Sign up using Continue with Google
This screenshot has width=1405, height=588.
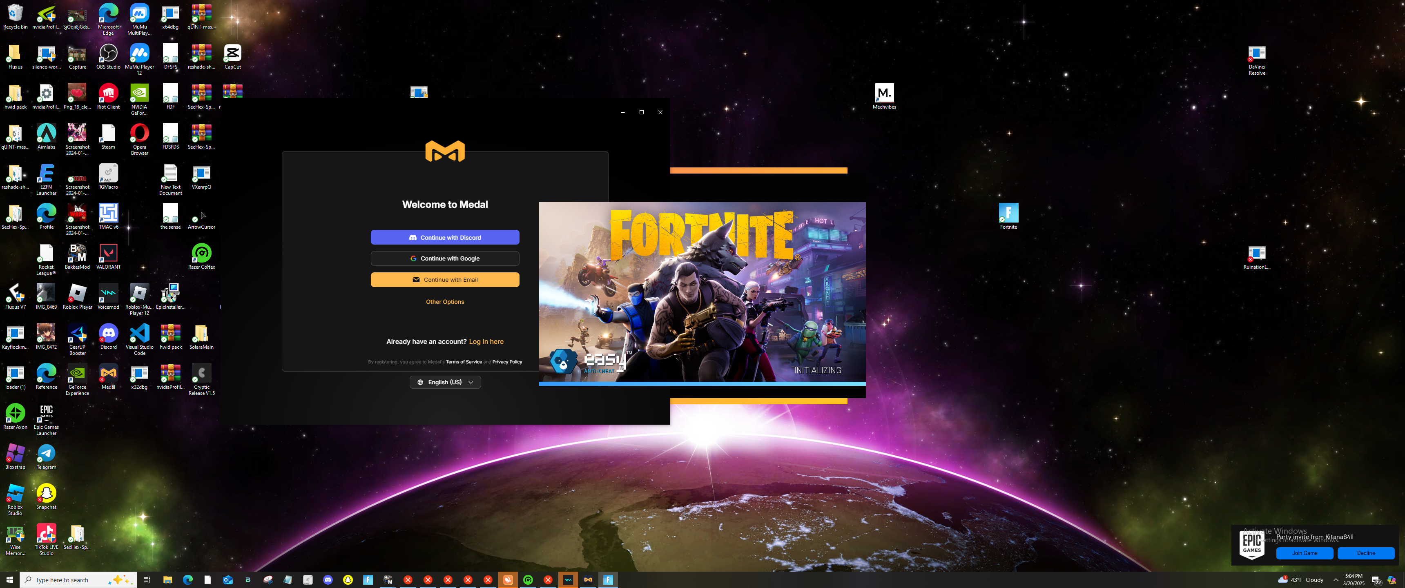(x=444, y=258)
